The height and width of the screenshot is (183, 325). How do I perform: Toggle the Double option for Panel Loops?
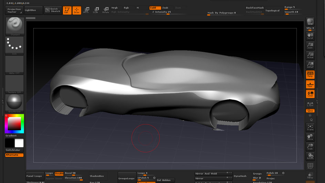point(59,174)
